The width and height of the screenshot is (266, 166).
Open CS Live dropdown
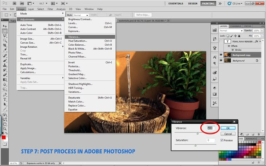click(235, 3)
